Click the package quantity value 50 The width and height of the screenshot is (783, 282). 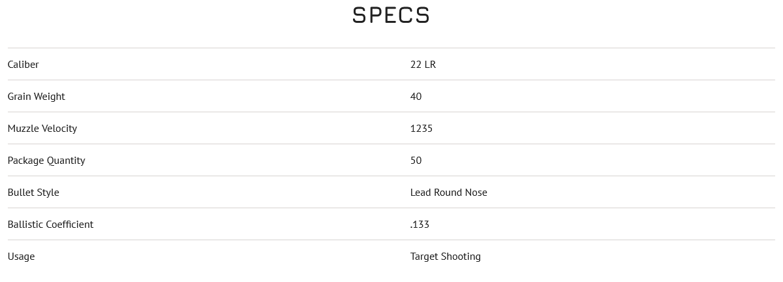(x=416, y=160)
